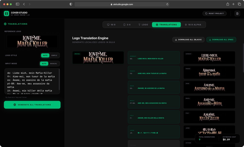The width and height of the screenshot is (244, 147).
Task: Click the privacy shield icon in toolbar
Action: 71,4
